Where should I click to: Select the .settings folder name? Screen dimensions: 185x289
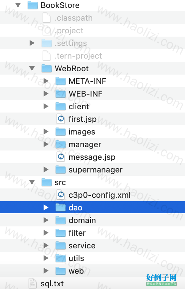[71, 43]
